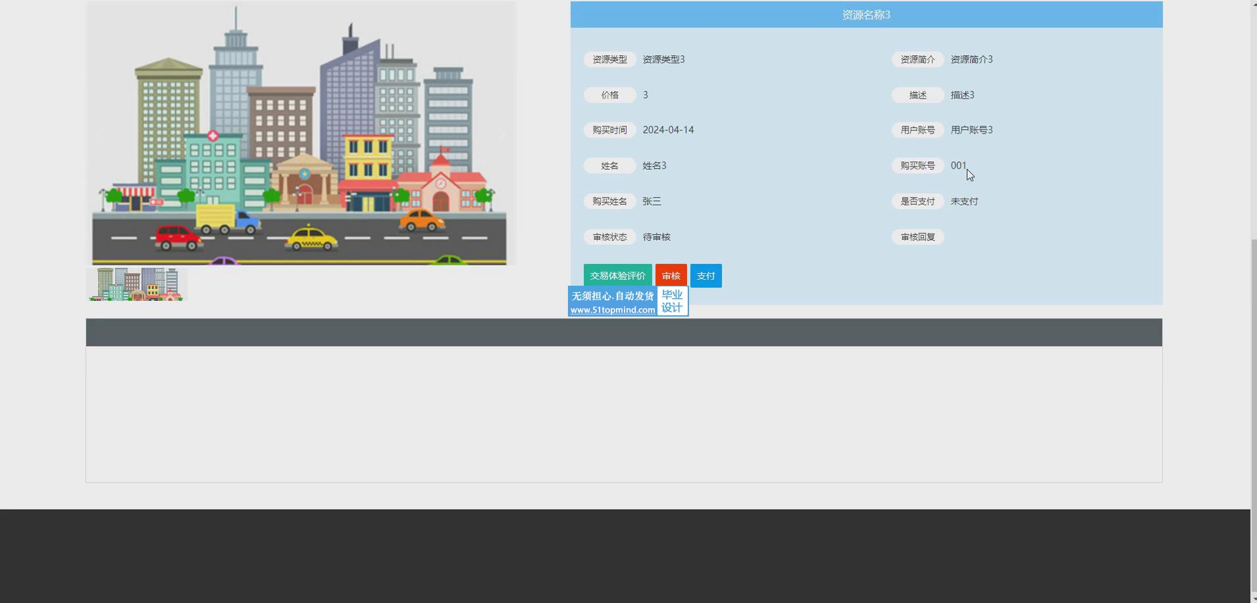The height and width of the screenshot is (603, 1257).
Task: Click the date 2024-04-14
Action: tap(668, 130)
